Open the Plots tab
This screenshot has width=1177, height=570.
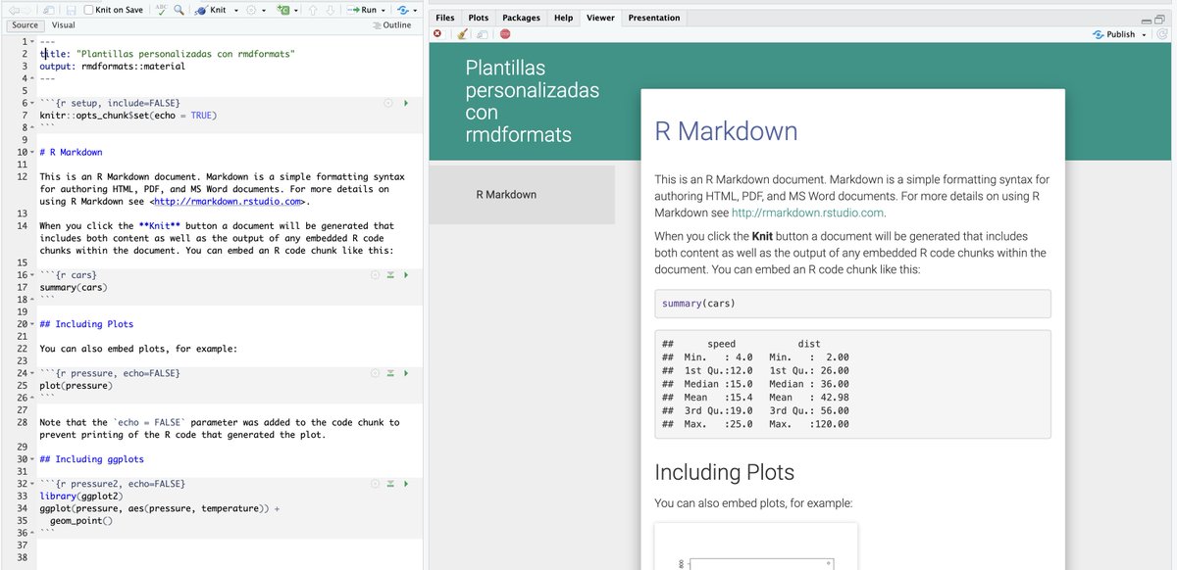[x=479, y=18]
